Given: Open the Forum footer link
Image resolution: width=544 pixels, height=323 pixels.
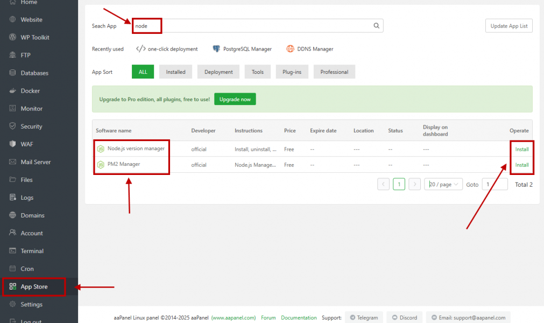Looking at the screenshot, I should tap(268, 318).
